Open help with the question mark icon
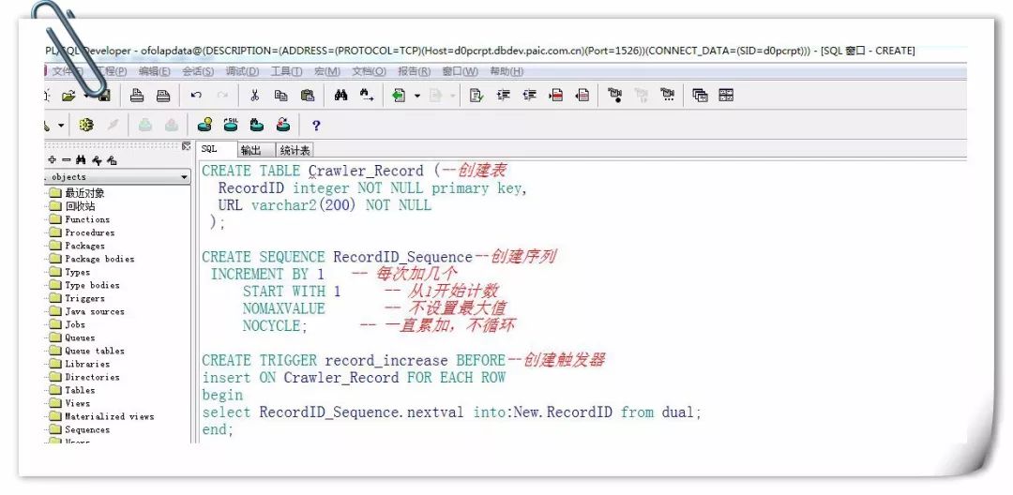Viewport: 1013px width, 495px height. coord(316,126)
